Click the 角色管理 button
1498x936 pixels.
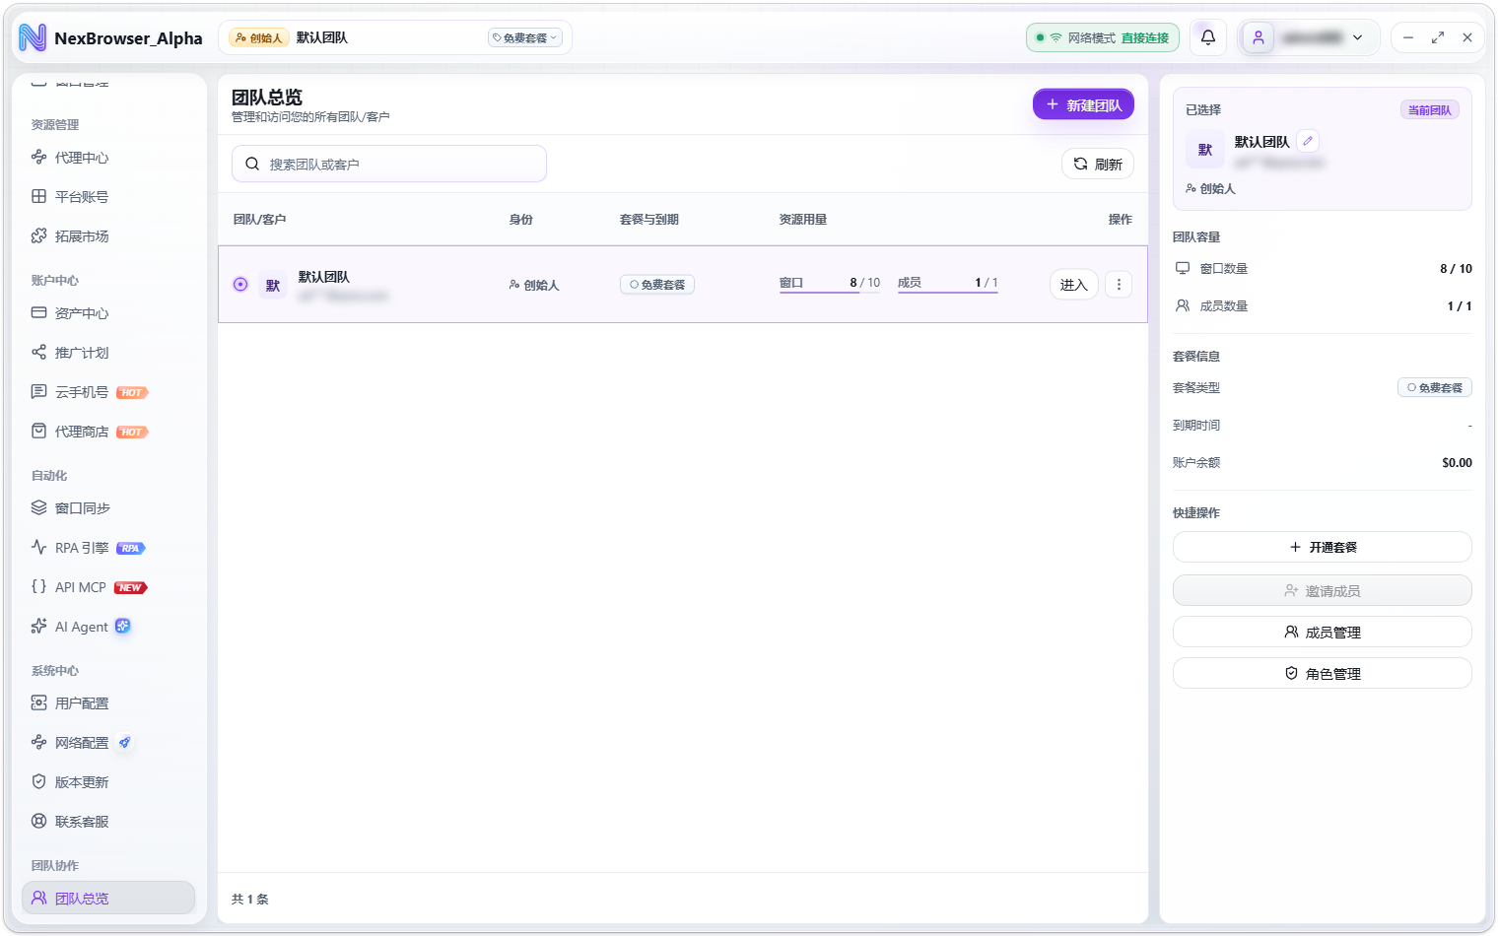(1322, 673)
